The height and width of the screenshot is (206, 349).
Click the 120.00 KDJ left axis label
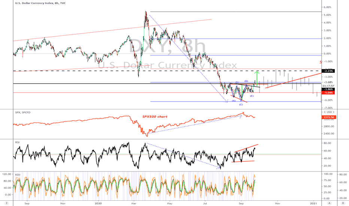click(7, 174)
